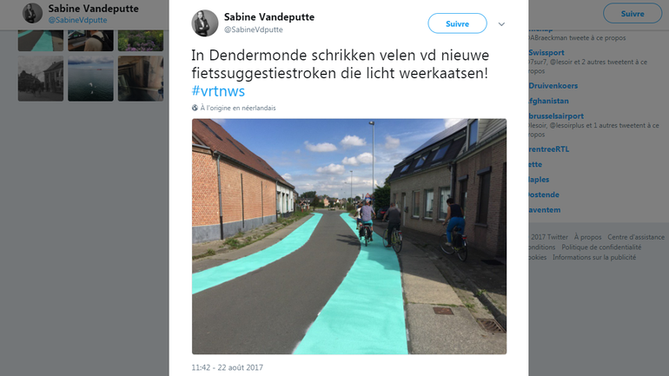
Task: Click the Suivre button in the background profile header
Action: tap(633, 14)
